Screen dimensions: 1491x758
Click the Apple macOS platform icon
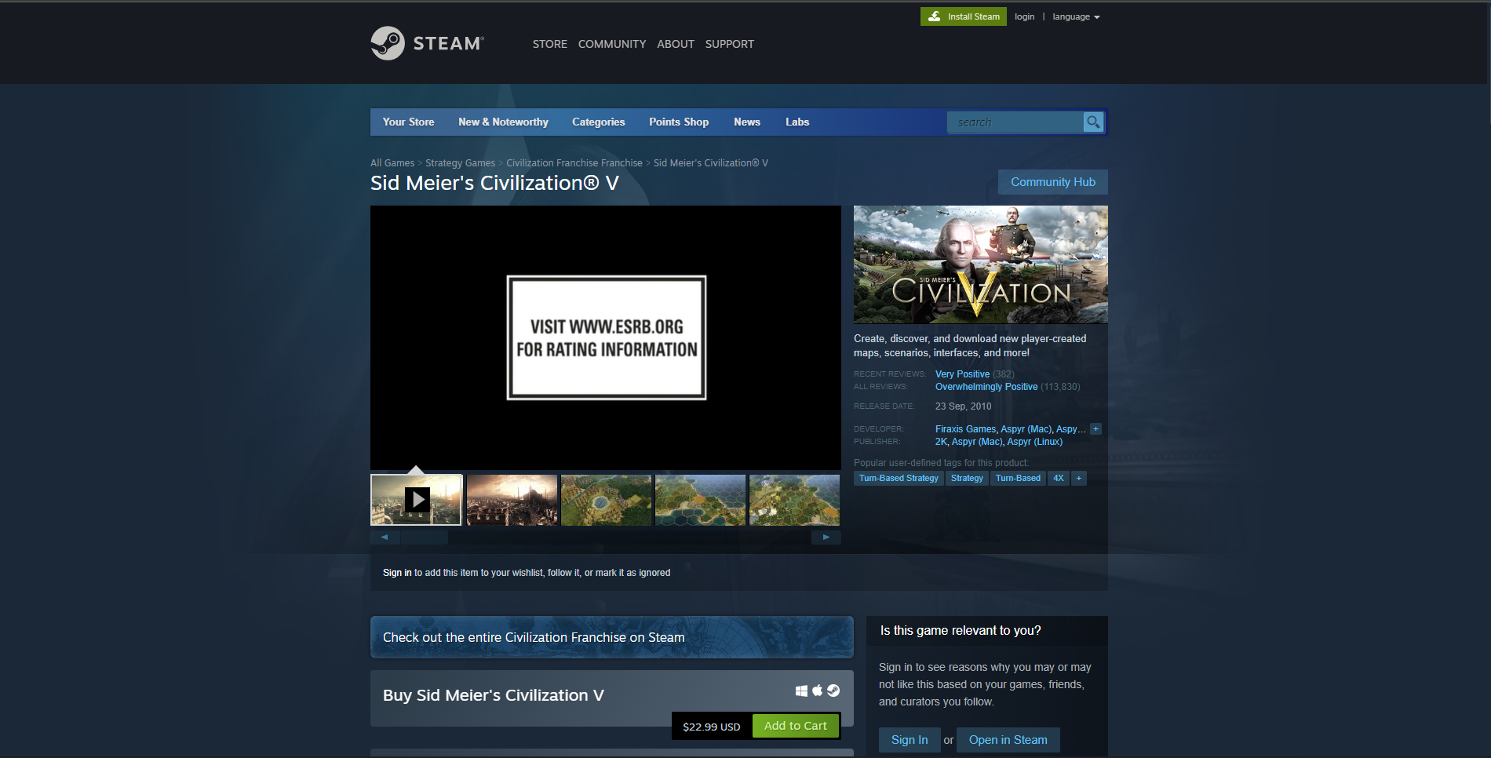tap(818, 691)
